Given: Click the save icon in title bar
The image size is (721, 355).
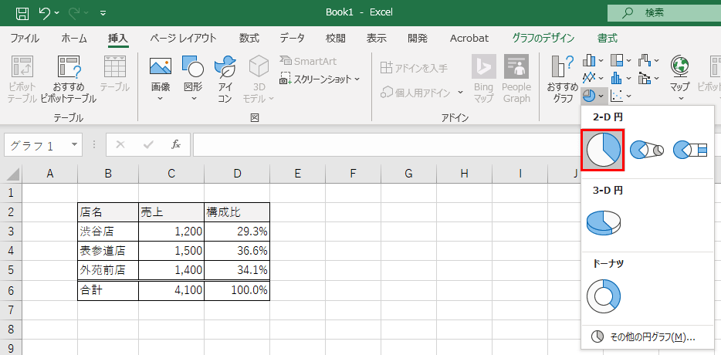Looking at the screenshot, I should pos(22,13).
